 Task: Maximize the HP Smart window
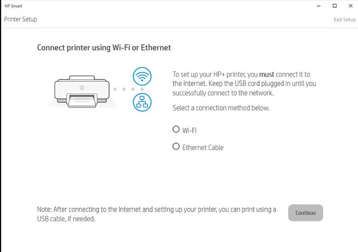click(x=334, y=6)
